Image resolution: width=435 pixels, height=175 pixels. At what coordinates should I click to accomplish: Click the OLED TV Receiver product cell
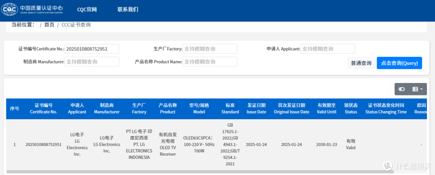tap(168, 144)
